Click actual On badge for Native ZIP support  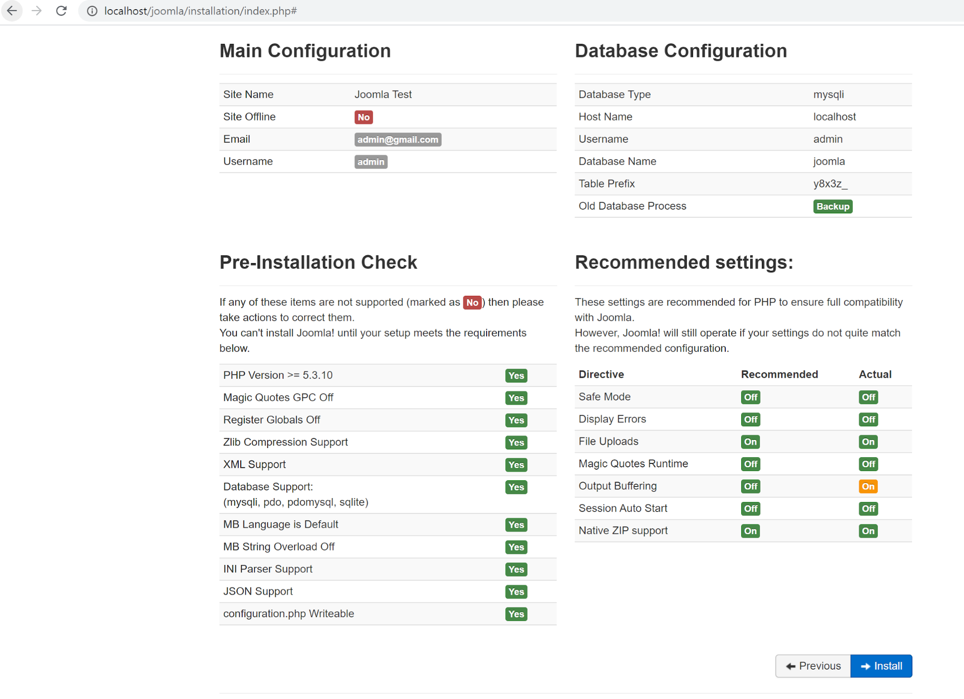(868, 531)
